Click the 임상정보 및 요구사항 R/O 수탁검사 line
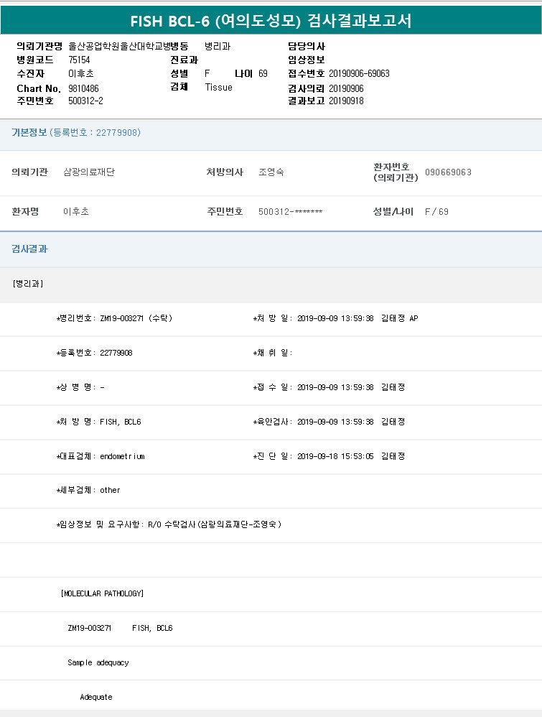542x717 pixels. pos(169,524)
